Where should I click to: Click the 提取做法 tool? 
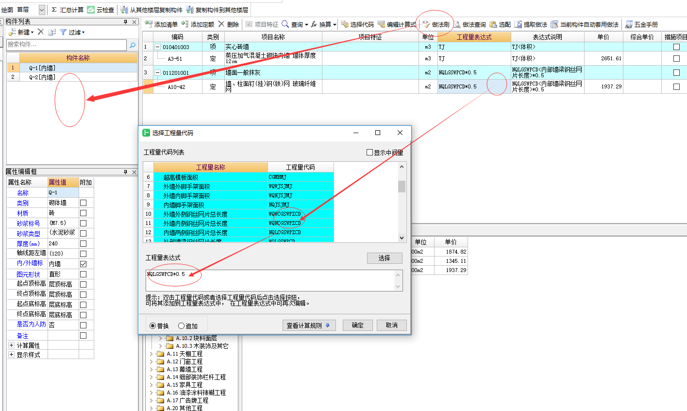(531, 24)
